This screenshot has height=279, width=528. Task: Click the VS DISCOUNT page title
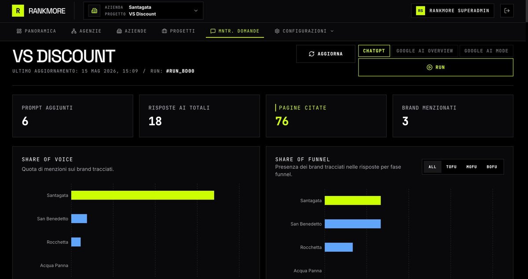click(x=64, y=56)
